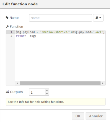110x122 pixels.
Task: Click the horizontal scrollbar thumb in editor
Action: click(60, 83)
